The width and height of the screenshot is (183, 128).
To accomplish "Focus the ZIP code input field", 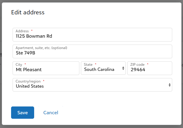I will pos(150,68).
